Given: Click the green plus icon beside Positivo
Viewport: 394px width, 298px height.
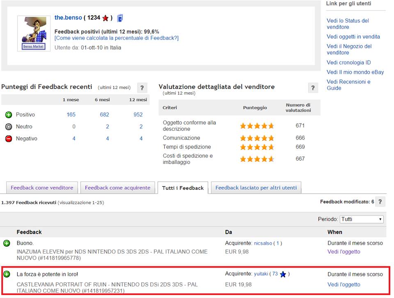Looking at the screenshot, I should 9,115.
